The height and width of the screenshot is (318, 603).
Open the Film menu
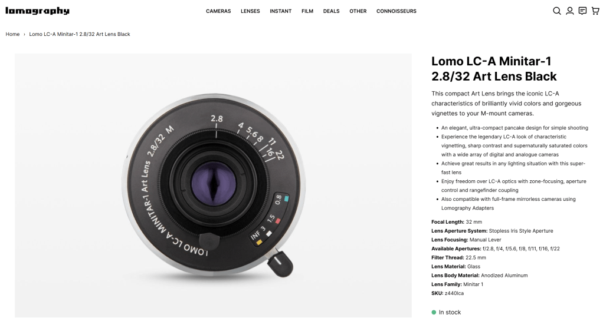point(307,11)
